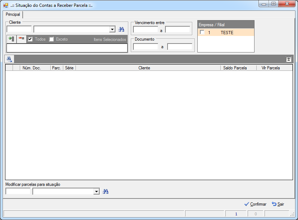Click the Confirmar button
Screen dimensions: 298x220
click(256, 204)
